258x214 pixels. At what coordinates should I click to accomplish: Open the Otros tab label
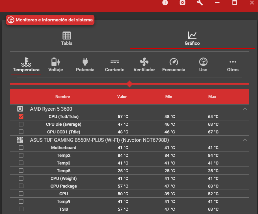coord(233,70)
